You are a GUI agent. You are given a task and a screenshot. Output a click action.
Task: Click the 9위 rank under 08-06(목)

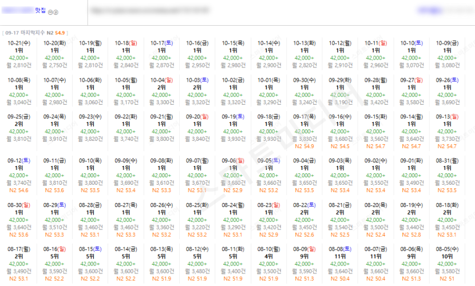point(411,257)
